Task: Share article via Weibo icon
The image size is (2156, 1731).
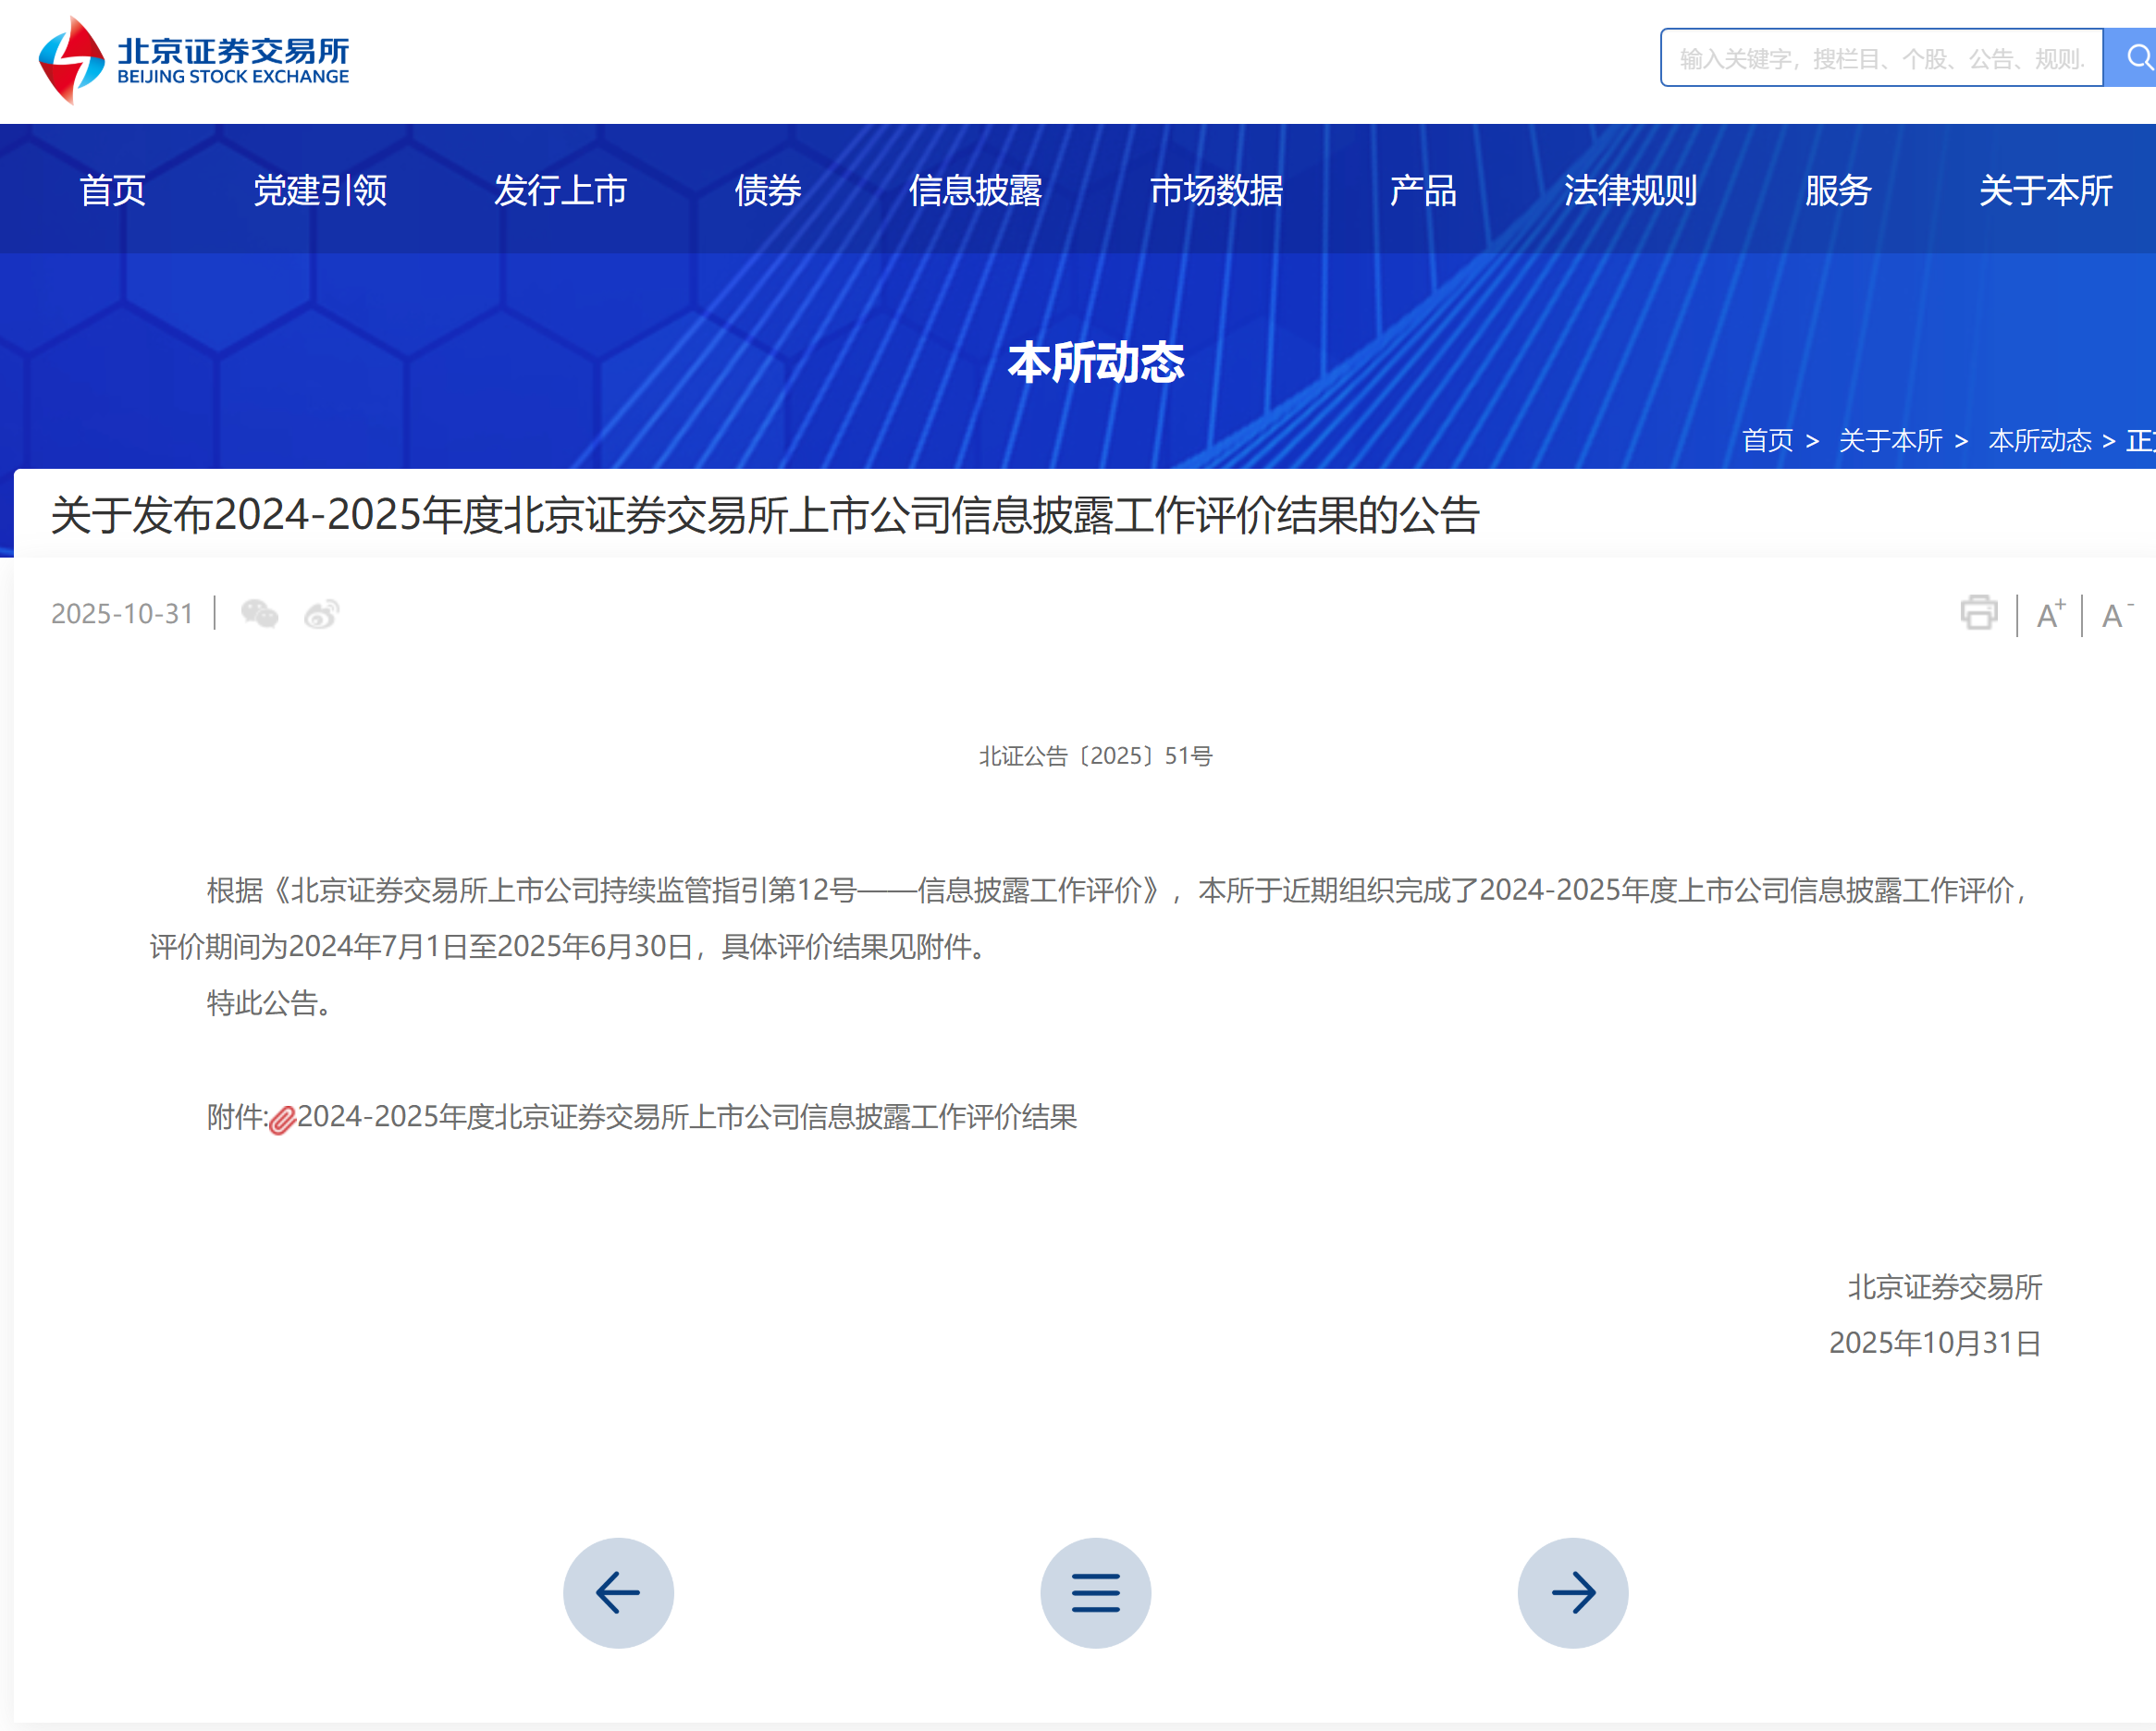Action: (x=321, y=613)
